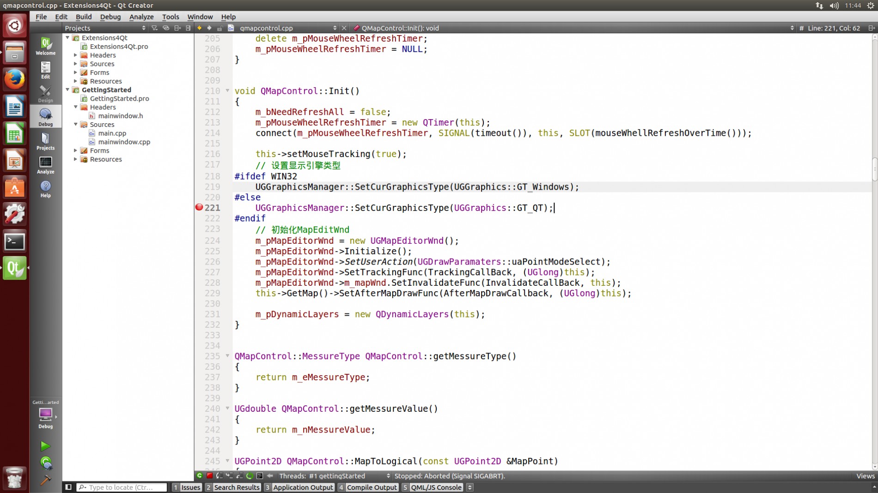Image resolution: width=878 pixels, height=493 pixels.
Task: Close the Projects side panel
Action: [188, 28]
